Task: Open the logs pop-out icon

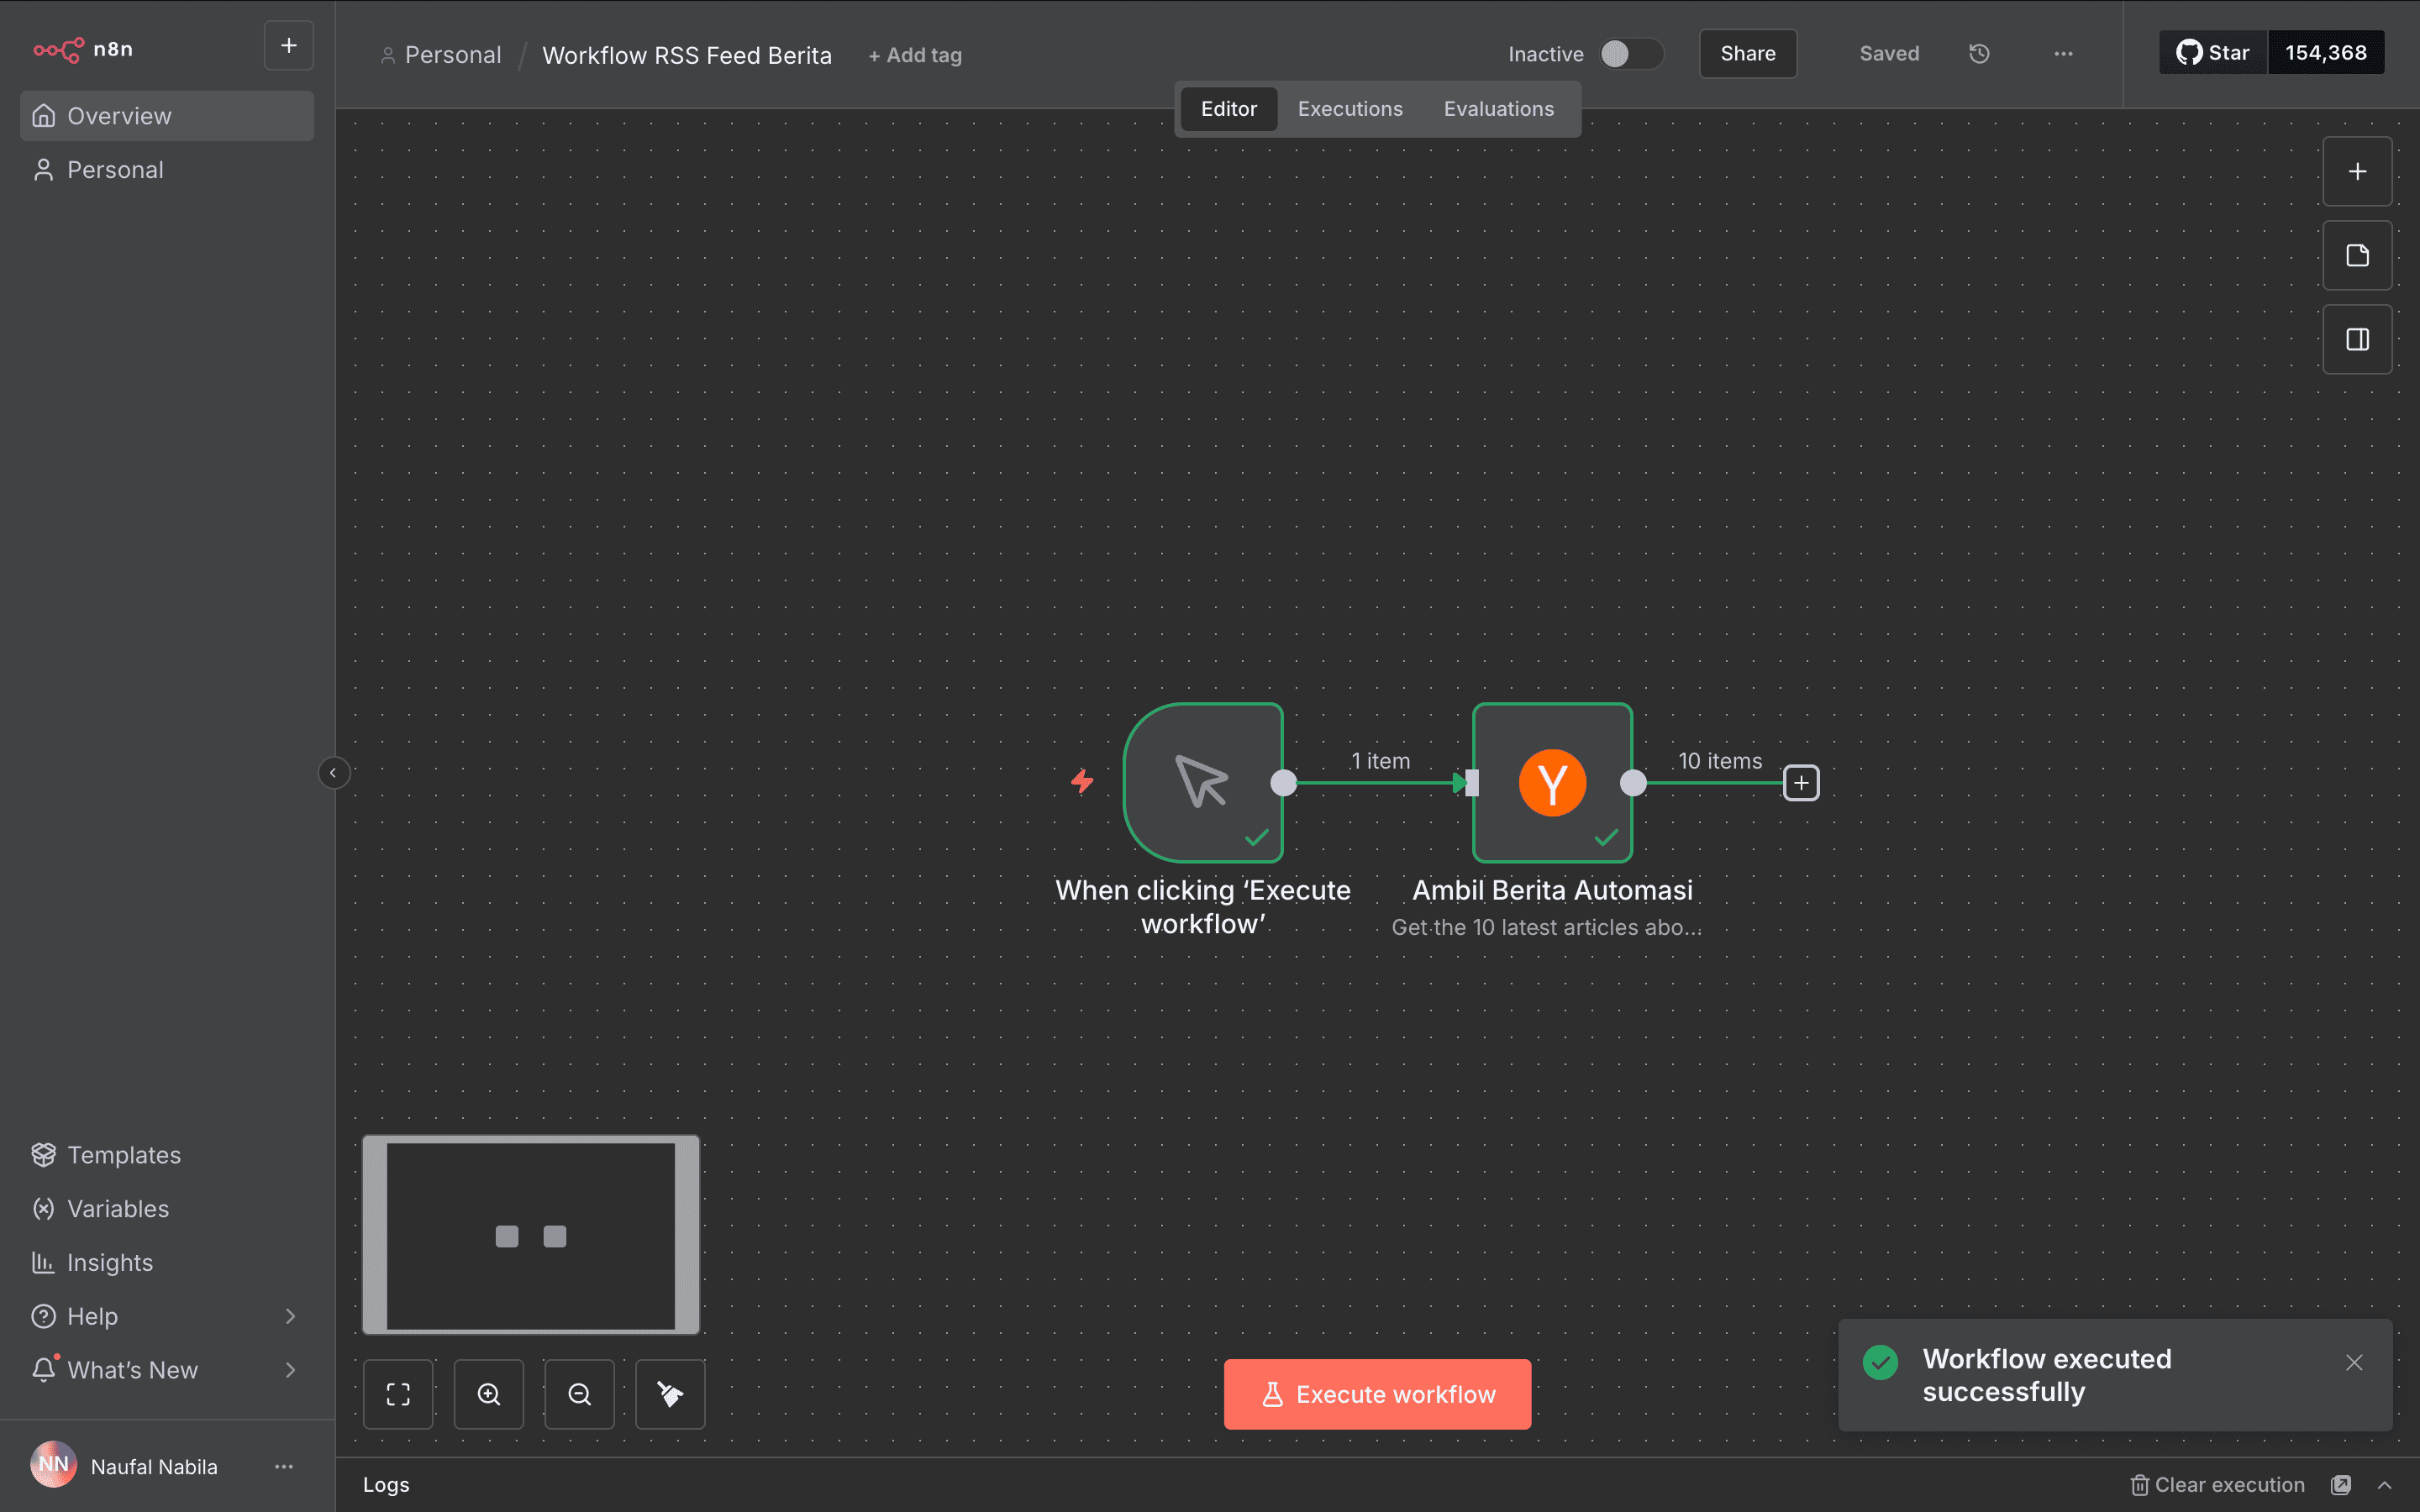Action: (x=2341, y=1485)
